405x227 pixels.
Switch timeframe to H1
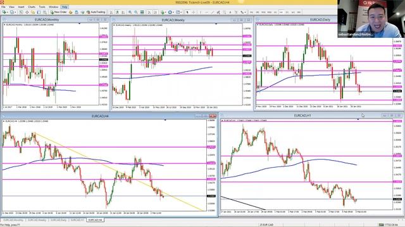[x=275, y=12]
